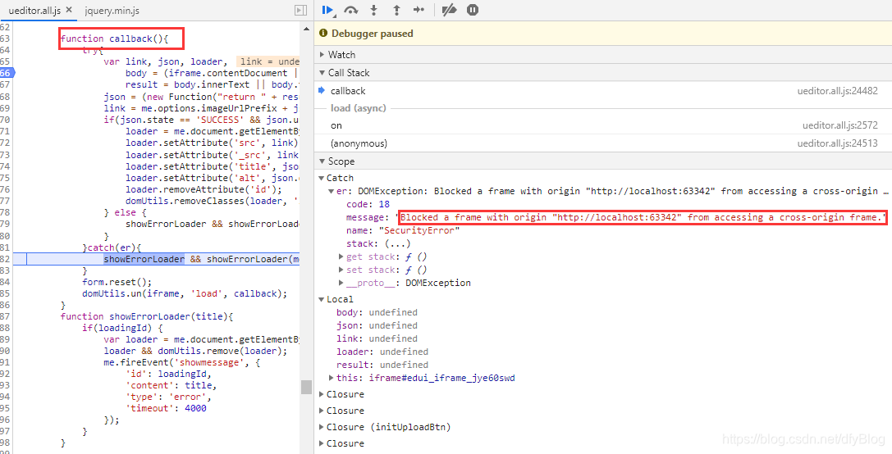Collapse the er DOMException object
Viewport: 892px width, 454px height.
(x=332, y=192)
